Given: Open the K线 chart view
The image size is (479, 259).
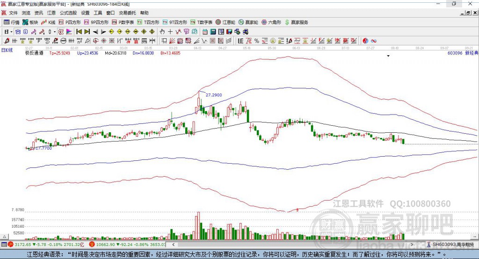Looking at the screenshot, I should [49, 22].
